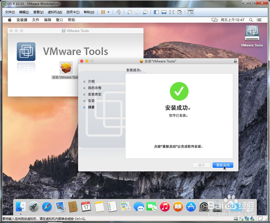Click the disabled 返回 button
This screenshot has width=270, height=223.
point(201,165)
